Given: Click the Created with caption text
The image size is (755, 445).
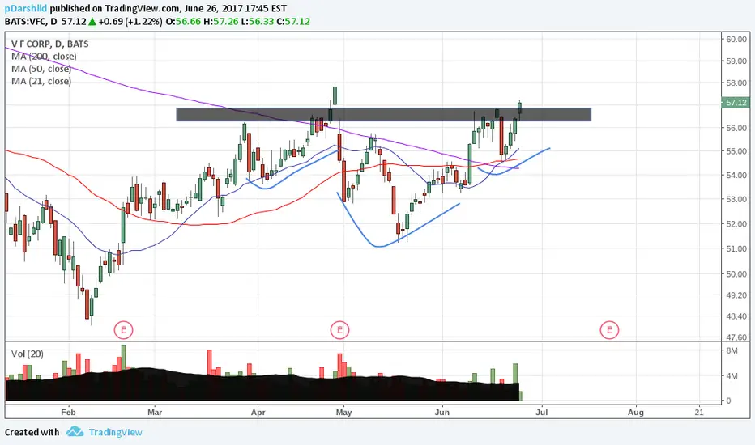Looking at the screenshot, I should (32, 432).
